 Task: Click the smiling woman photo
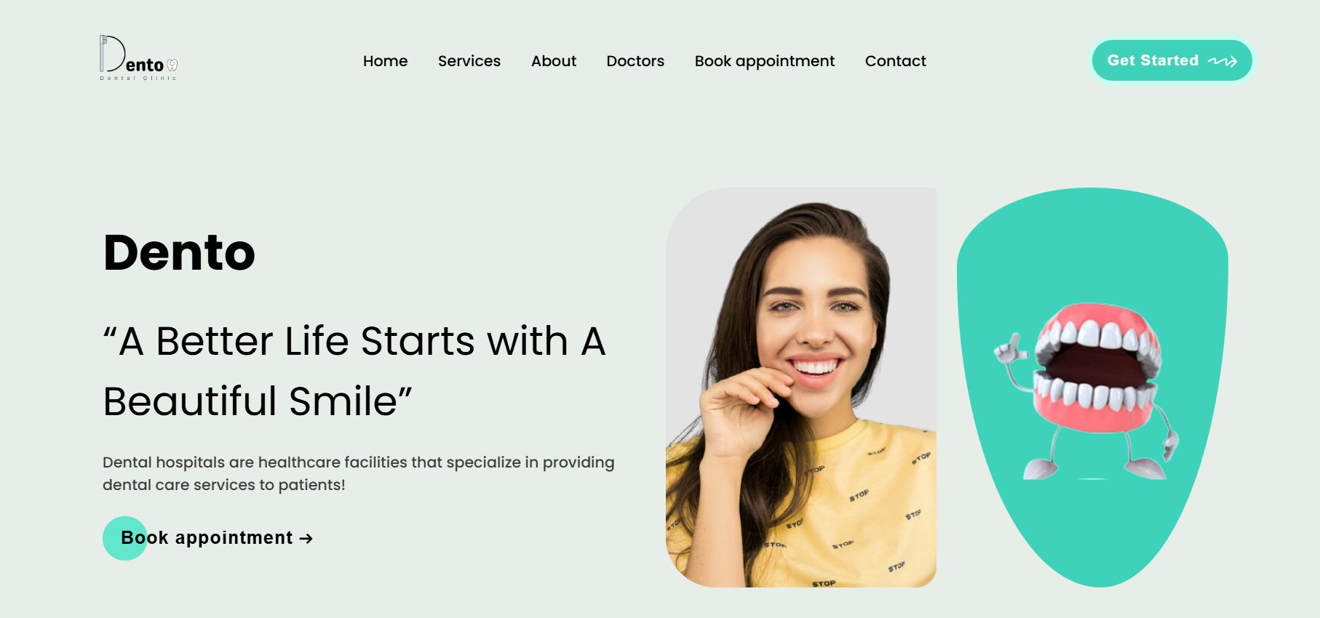(x=801, y=388)
